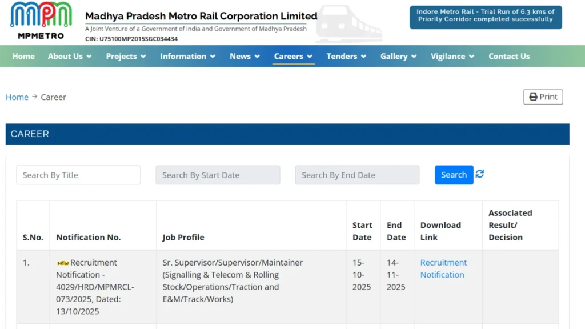Click the end date 14-11-2025 cell

397,287
